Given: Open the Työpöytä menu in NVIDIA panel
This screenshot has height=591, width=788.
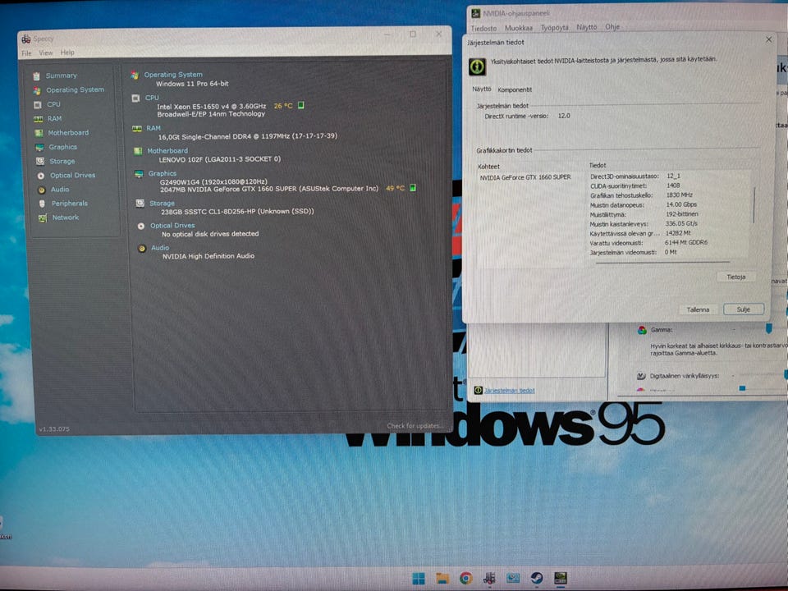Looking at the screenshot, I should [554, 28].
